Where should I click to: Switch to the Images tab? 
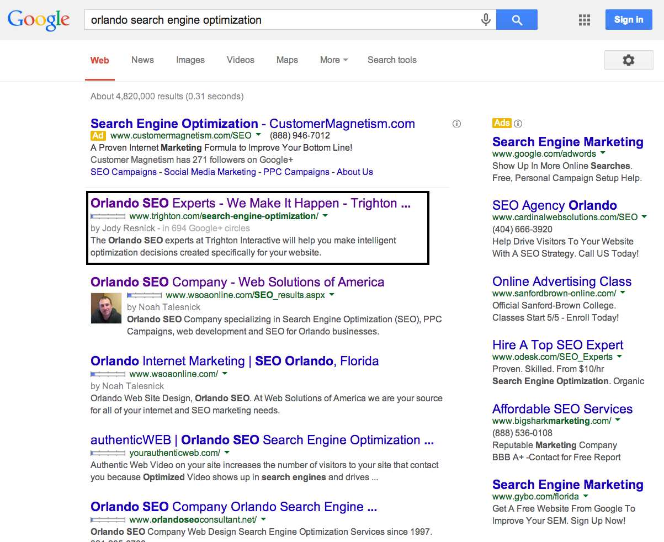[x=190, y=60]
